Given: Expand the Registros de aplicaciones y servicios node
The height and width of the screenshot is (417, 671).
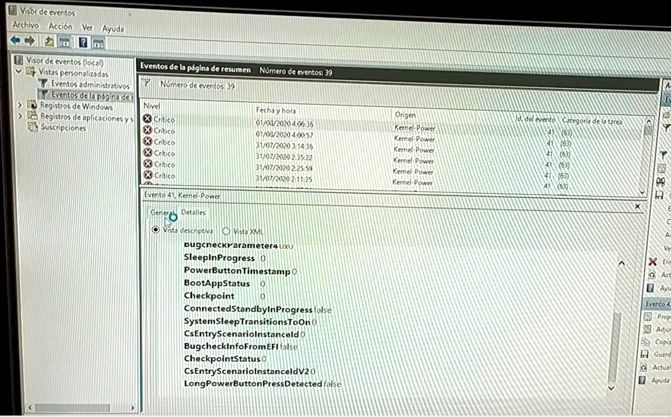Looking at the screenshot, I should pos(20,116).
